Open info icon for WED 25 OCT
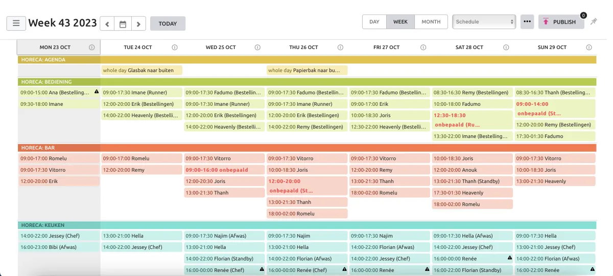The height and width of the screenshot is (276, 613). [x=257, y=47]
